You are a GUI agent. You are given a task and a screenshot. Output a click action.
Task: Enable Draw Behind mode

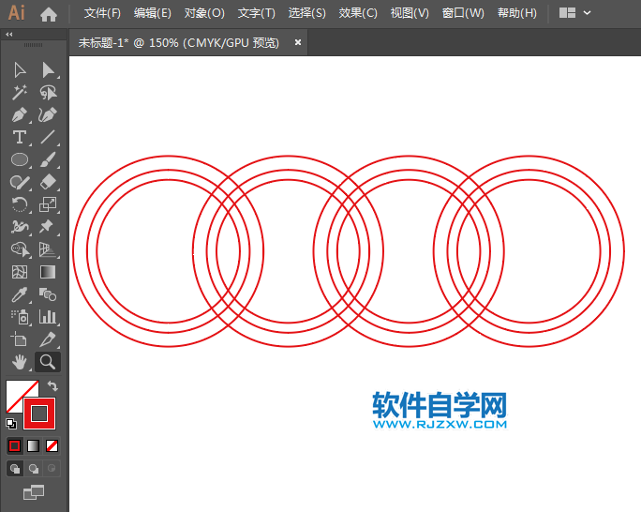[34, 468]
